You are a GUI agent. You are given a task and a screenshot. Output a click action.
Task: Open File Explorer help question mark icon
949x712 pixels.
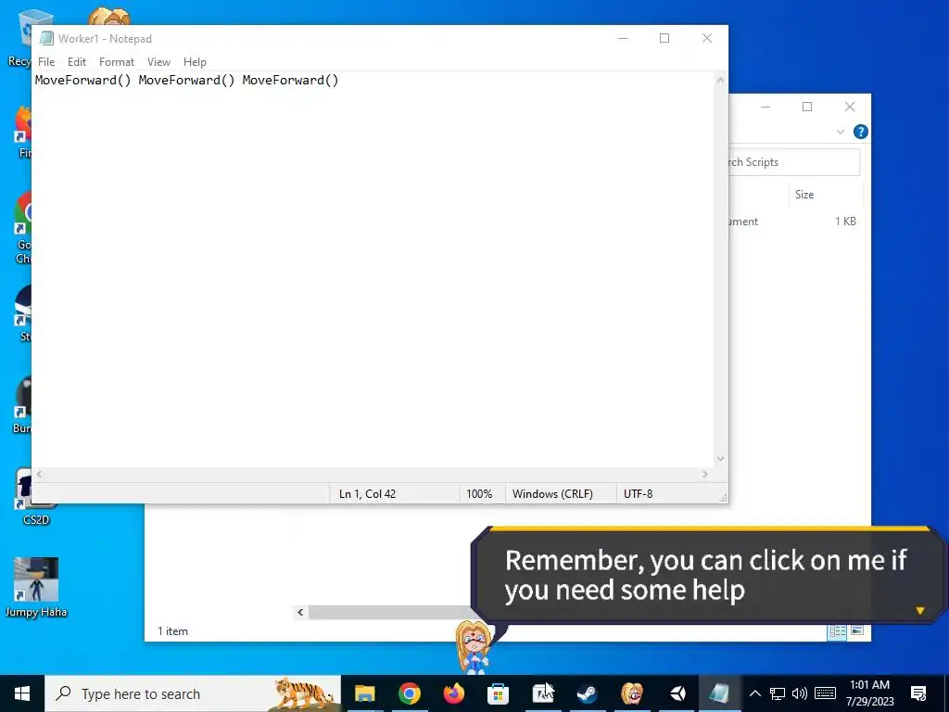(x=861, y=132)
